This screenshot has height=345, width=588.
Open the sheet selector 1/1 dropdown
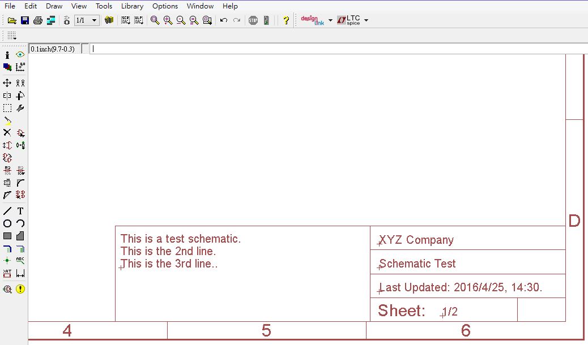pos(87,20)
